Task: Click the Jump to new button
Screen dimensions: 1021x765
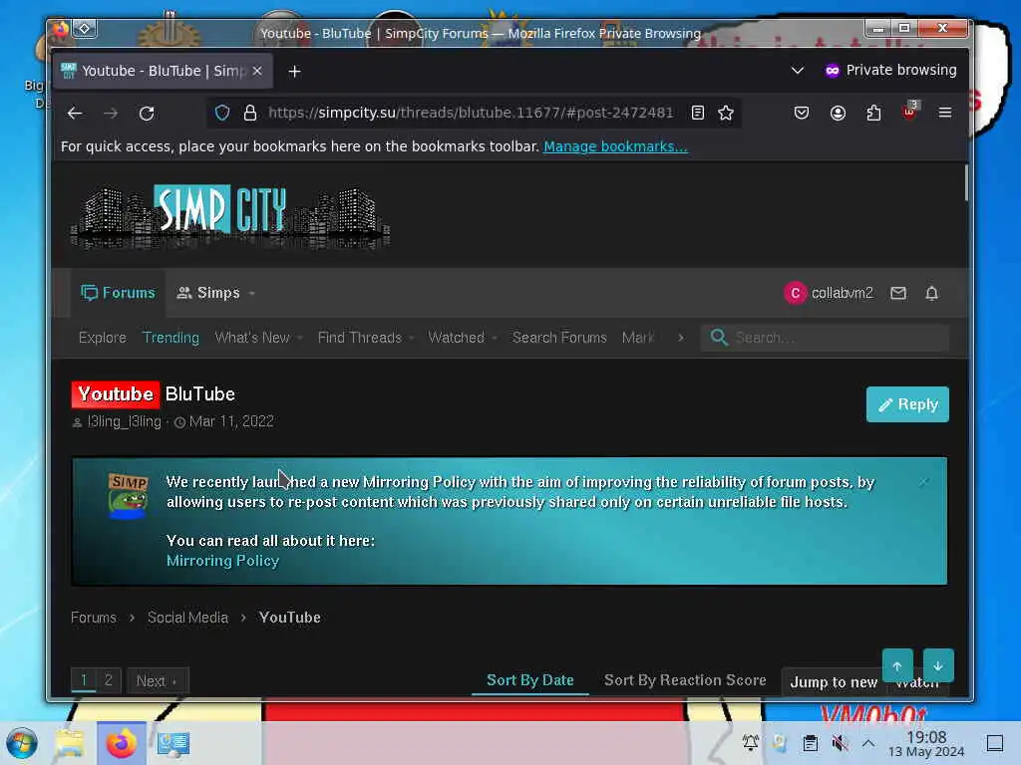Action: coord(834,681)
